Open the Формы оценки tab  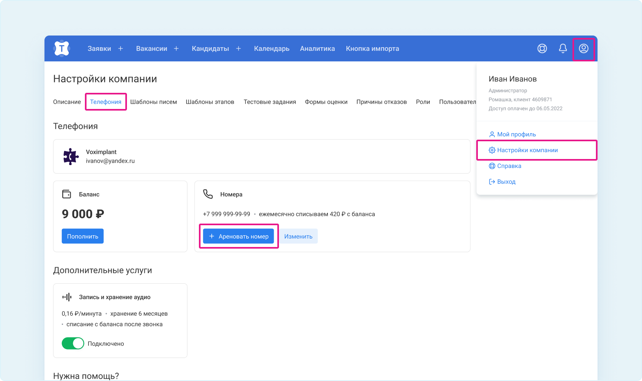[326, 102]
